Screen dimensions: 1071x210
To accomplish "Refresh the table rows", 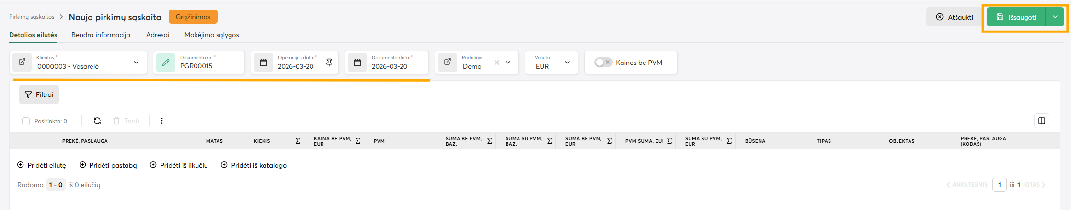I will [97, 121].
